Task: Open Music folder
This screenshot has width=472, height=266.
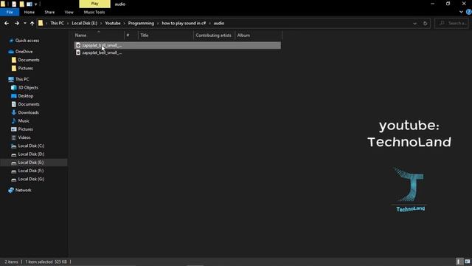Action: pyautogui.click(x=24, y=120)
